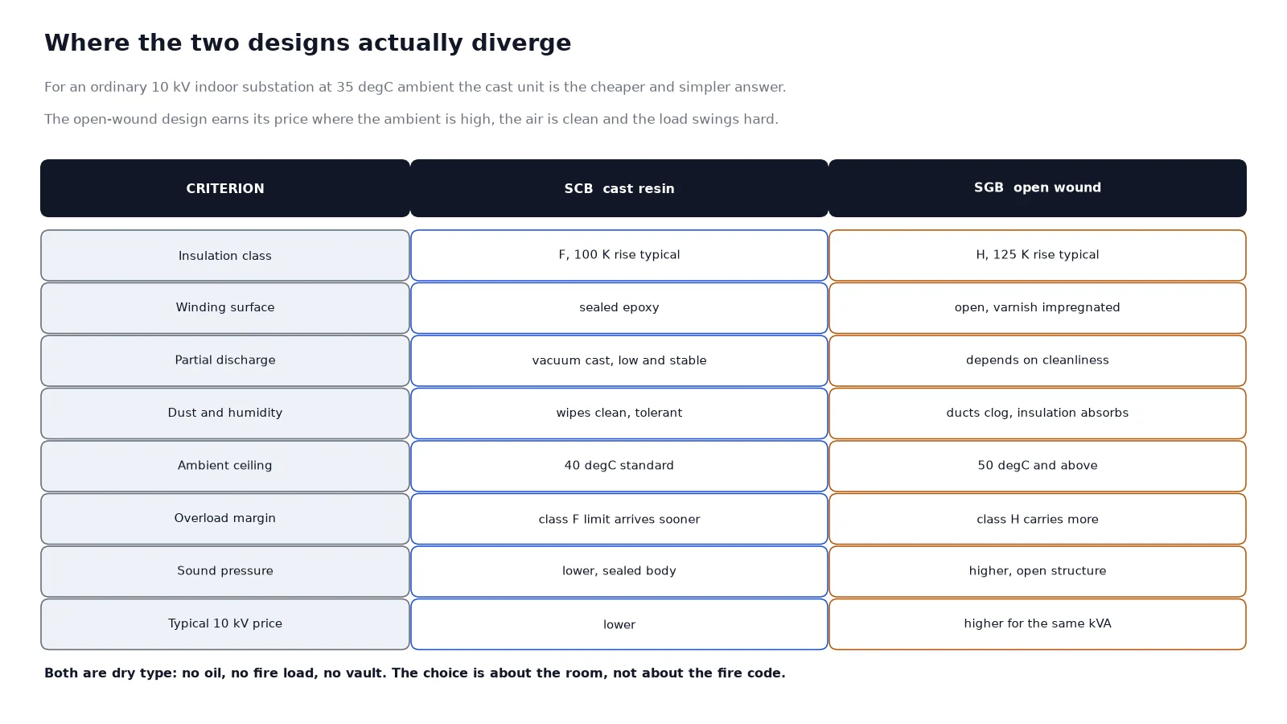Image resolution: width=1287 pixels, height=724 pixels.
Task: Click the 'Insulation class' cell
Action: [x=225, y=256]
